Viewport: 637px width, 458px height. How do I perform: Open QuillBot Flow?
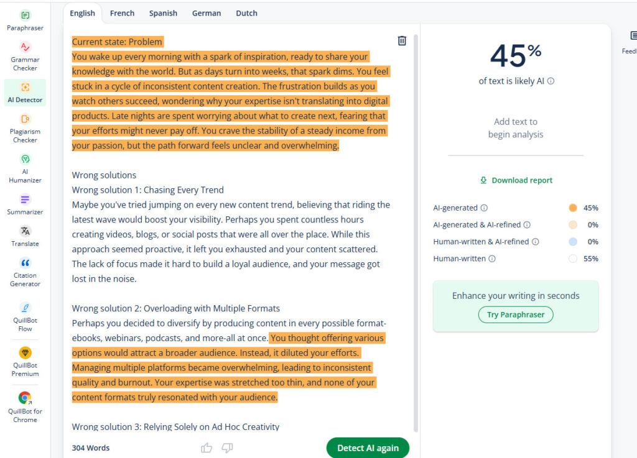point(25,317)
